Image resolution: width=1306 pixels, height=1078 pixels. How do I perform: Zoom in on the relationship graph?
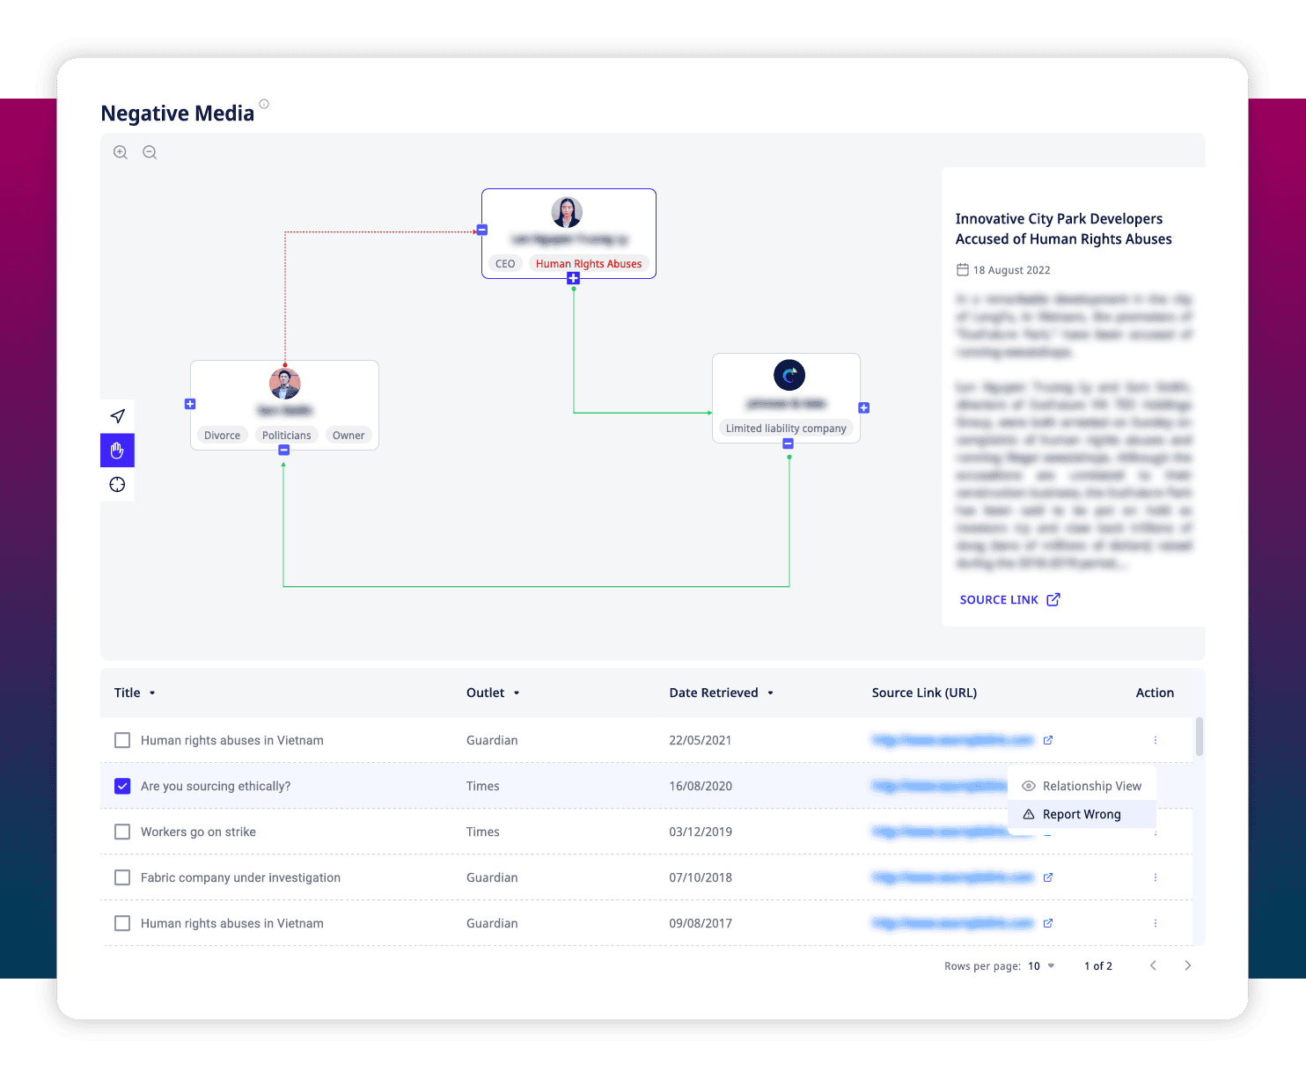[121, 152]
